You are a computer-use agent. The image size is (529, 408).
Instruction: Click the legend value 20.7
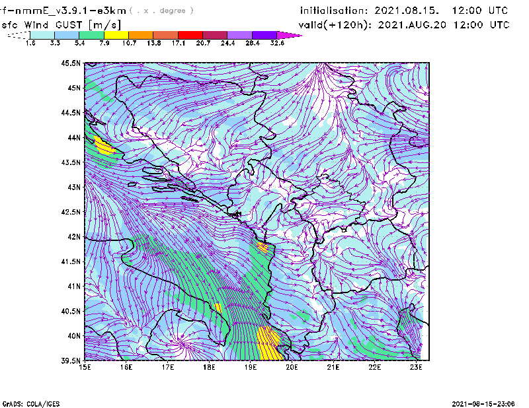click(x=203, y=43)
